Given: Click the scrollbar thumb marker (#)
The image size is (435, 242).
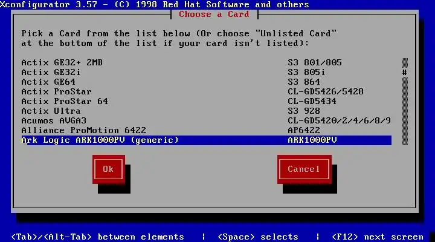Looking at the screenshot, I should coord(405,72).
